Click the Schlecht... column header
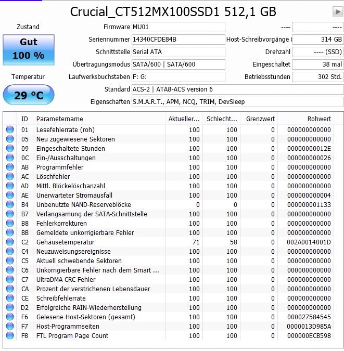344x351 pixels. click(222, 119)
